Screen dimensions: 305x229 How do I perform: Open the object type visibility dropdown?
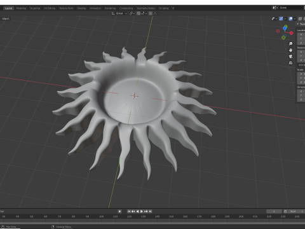[x=274, y=18]
